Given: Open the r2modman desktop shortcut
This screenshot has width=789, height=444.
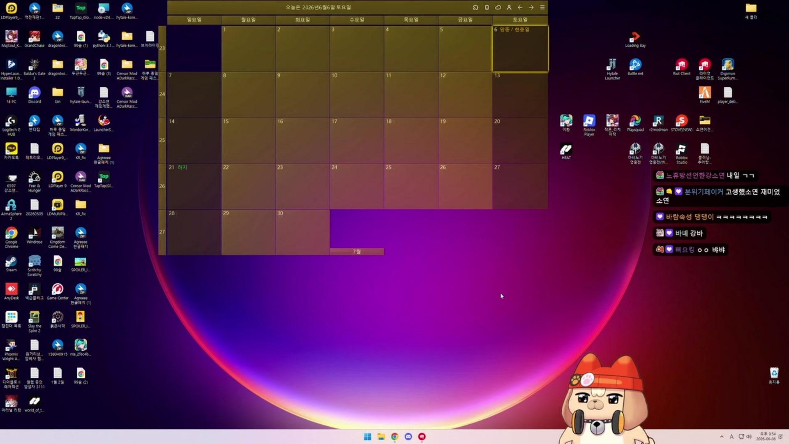Looking at the screenshot, I should coord(658,123).
